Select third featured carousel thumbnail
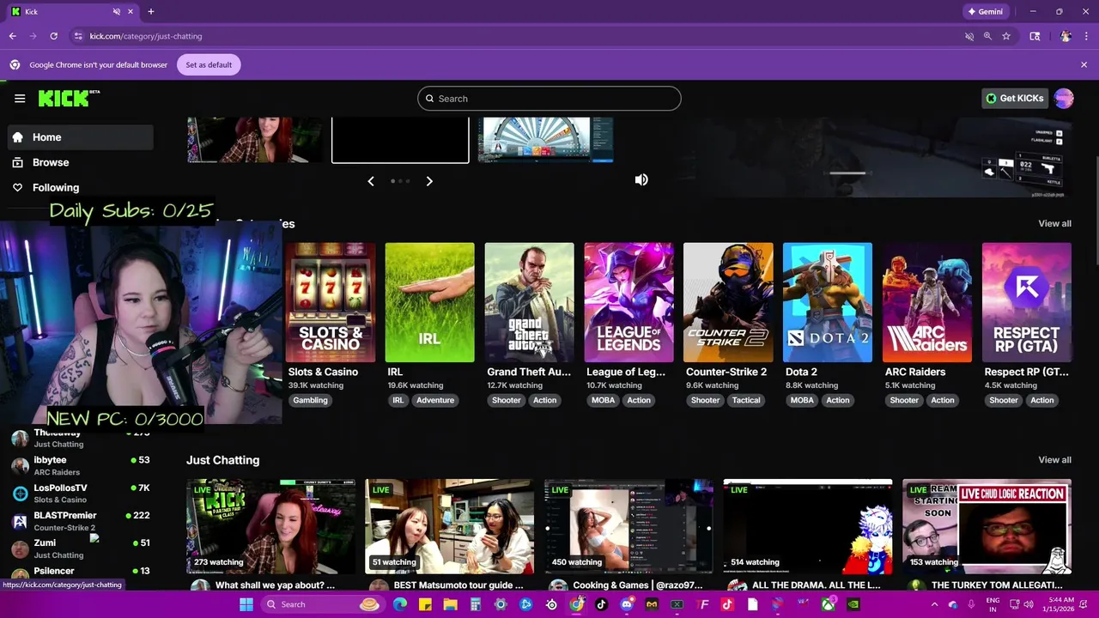 pos(545,140)
